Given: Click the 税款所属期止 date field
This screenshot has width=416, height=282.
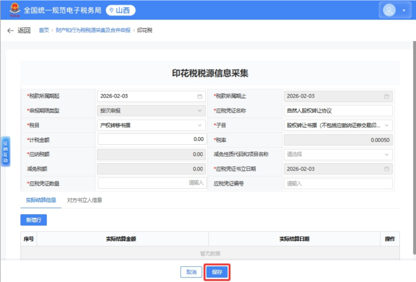Looking at the screenshot, I should click(338, 96).
